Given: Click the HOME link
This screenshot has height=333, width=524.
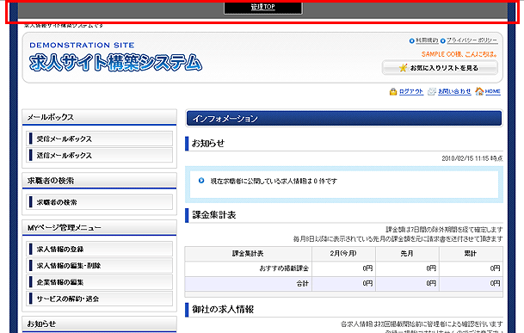Looking at the screenshot, I should [492, 91].
